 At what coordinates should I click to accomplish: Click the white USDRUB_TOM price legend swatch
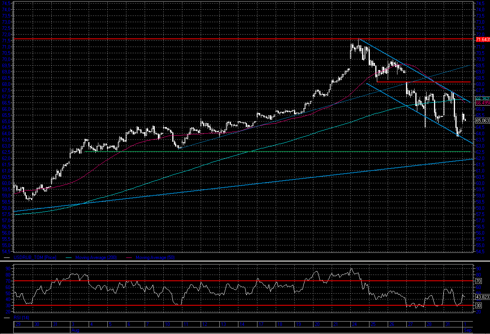click(7, 257)
